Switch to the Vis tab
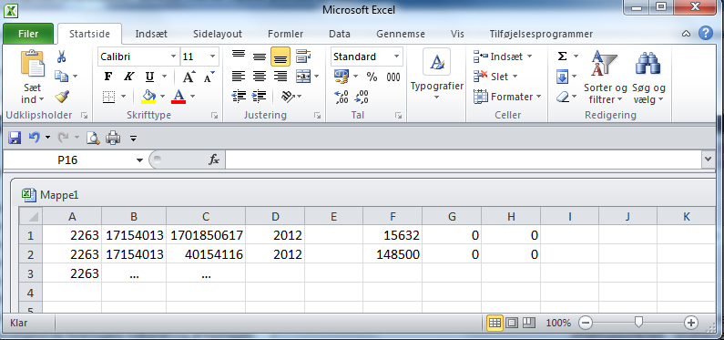 point(457,35)
